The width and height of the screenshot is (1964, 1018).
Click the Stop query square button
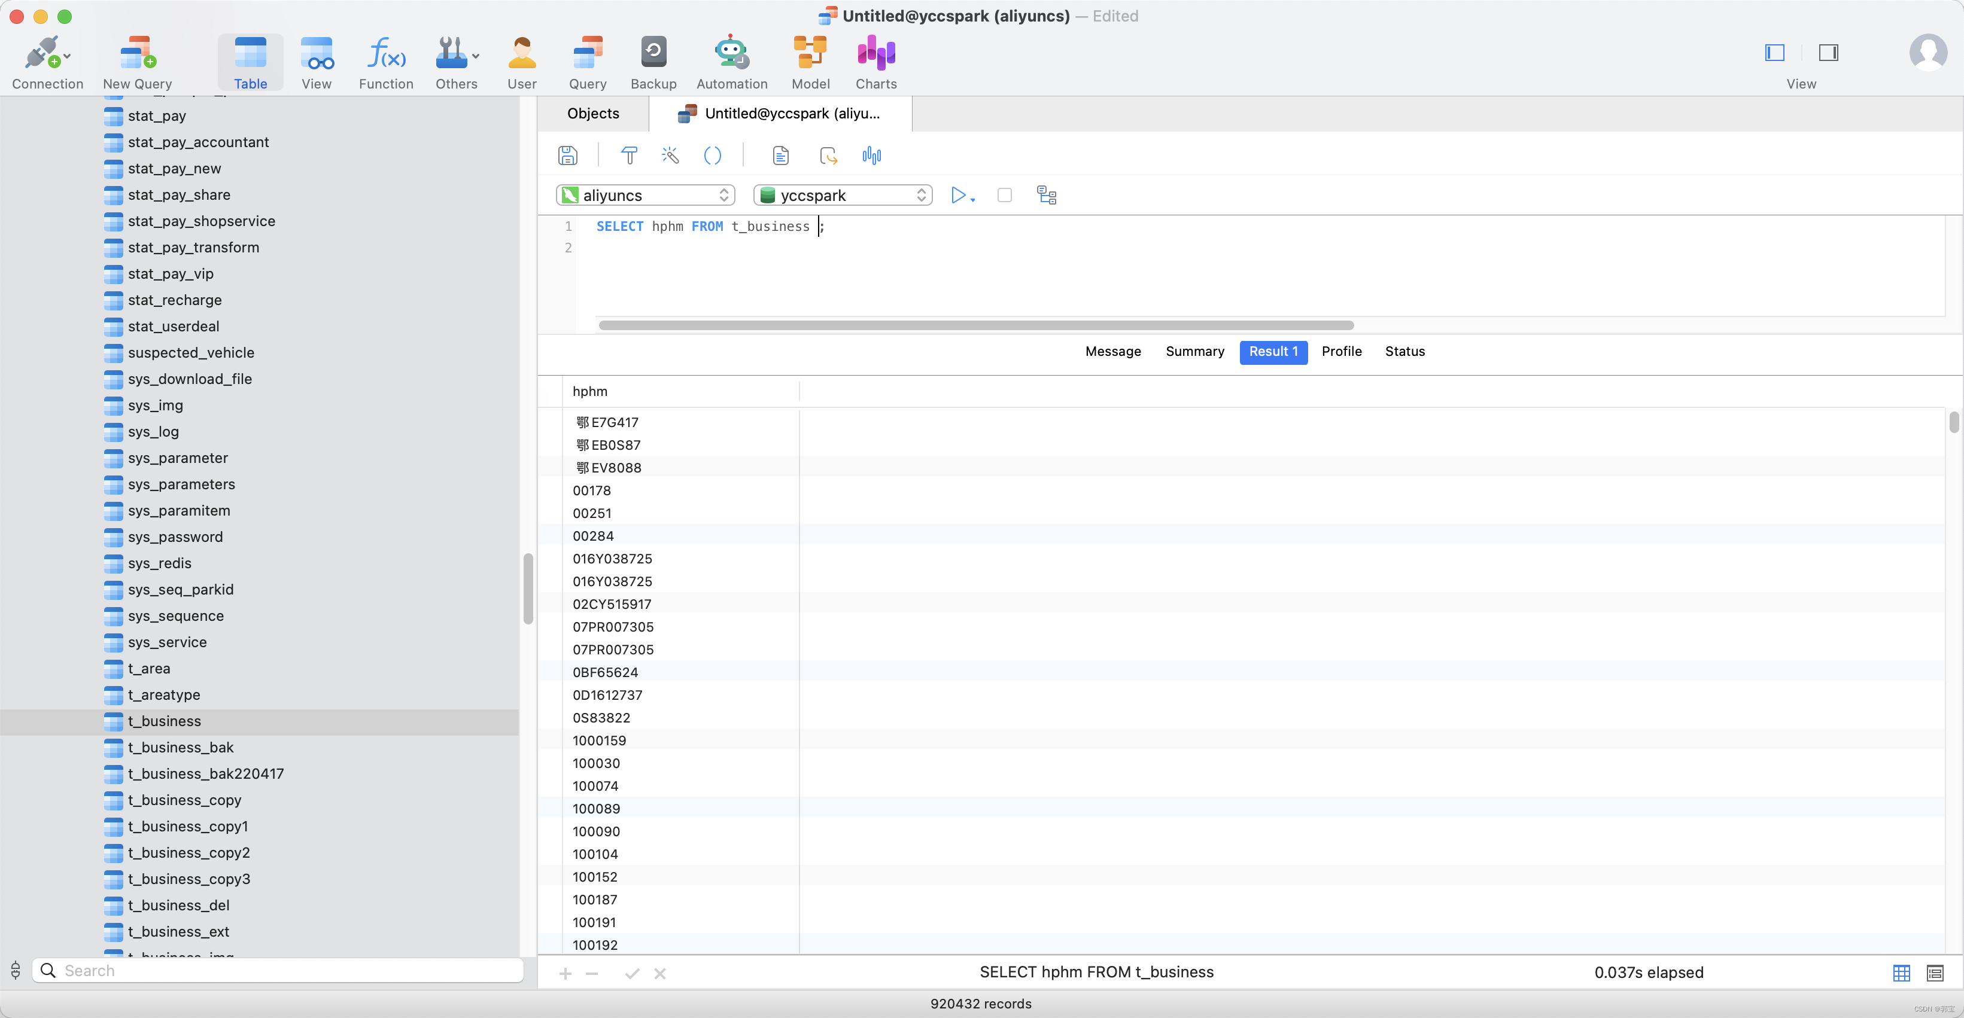pyautogui.click(x=1004, y=195)
